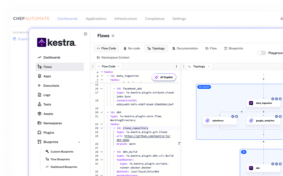This screenshot has width=283, height=176.
Task: Click the delete icon on google_analytics node
Action: 280,116
